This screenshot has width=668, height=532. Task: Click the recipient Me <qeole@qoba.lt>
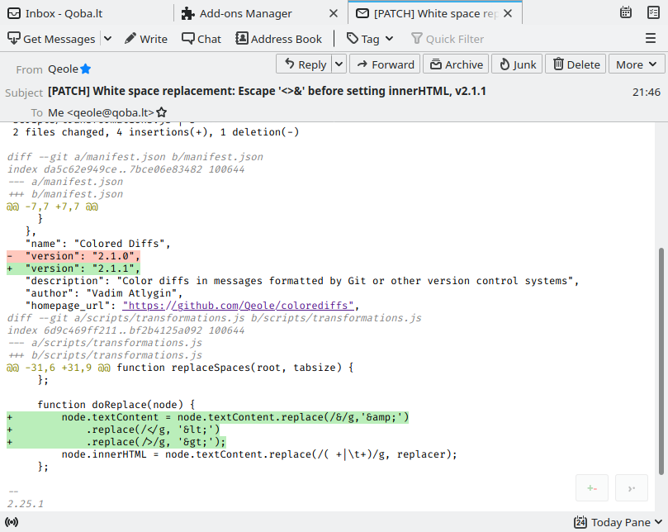101,112
